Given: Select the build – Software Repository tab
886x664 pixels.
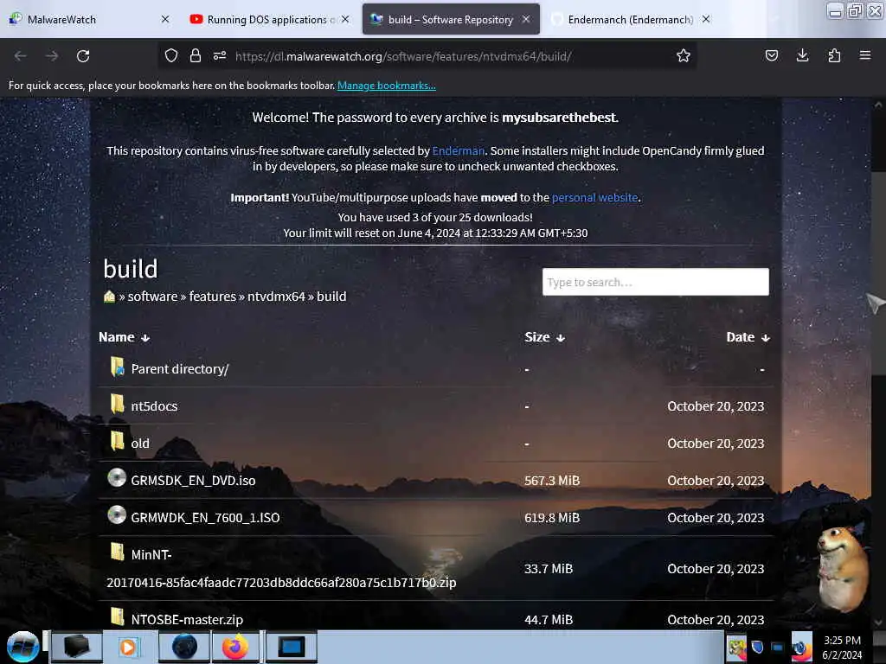Looking at the screenshot, I should [450, 20].
